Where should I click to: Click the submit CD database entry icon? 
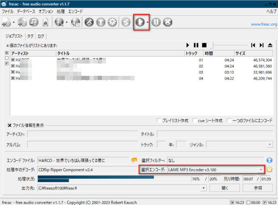tap(76, 22)
